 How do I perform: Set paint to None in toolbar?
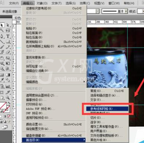pyautogui.click(x=9, y=116)
